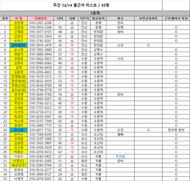Viewport: 190px width, 181px height.
Task: Click the name cell '김재철'
Action: point(19,139)
